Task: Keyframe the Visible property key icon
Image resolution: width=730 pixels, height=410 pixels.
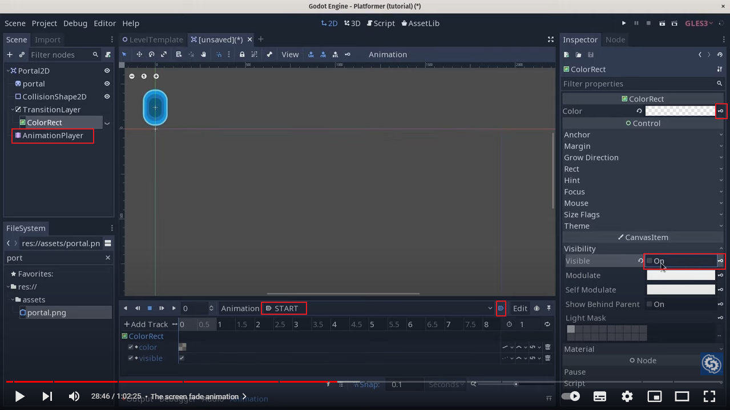Action: (721, 261)
